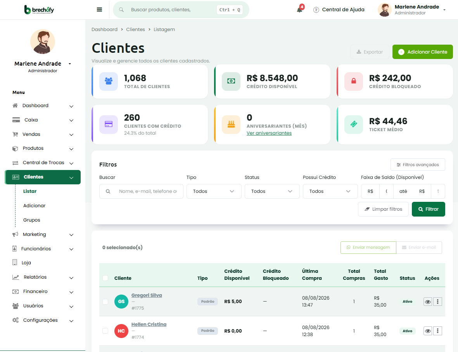Open the Configurações menu item
This screenshot has height=352, width=458.
43,320
